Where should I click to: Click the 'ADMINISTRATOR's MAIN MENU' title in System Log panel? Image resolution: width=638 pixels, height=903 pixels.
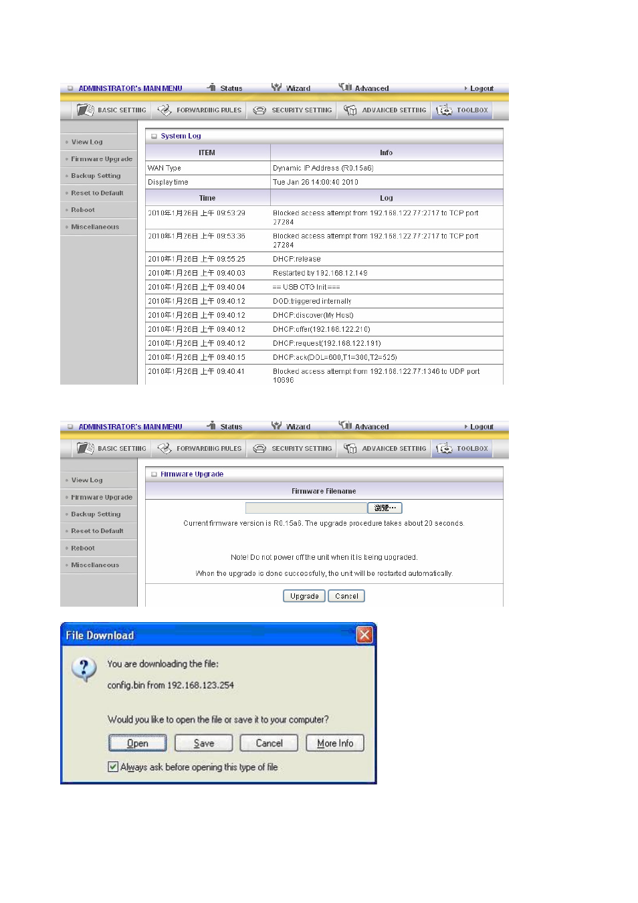(130, 88)
